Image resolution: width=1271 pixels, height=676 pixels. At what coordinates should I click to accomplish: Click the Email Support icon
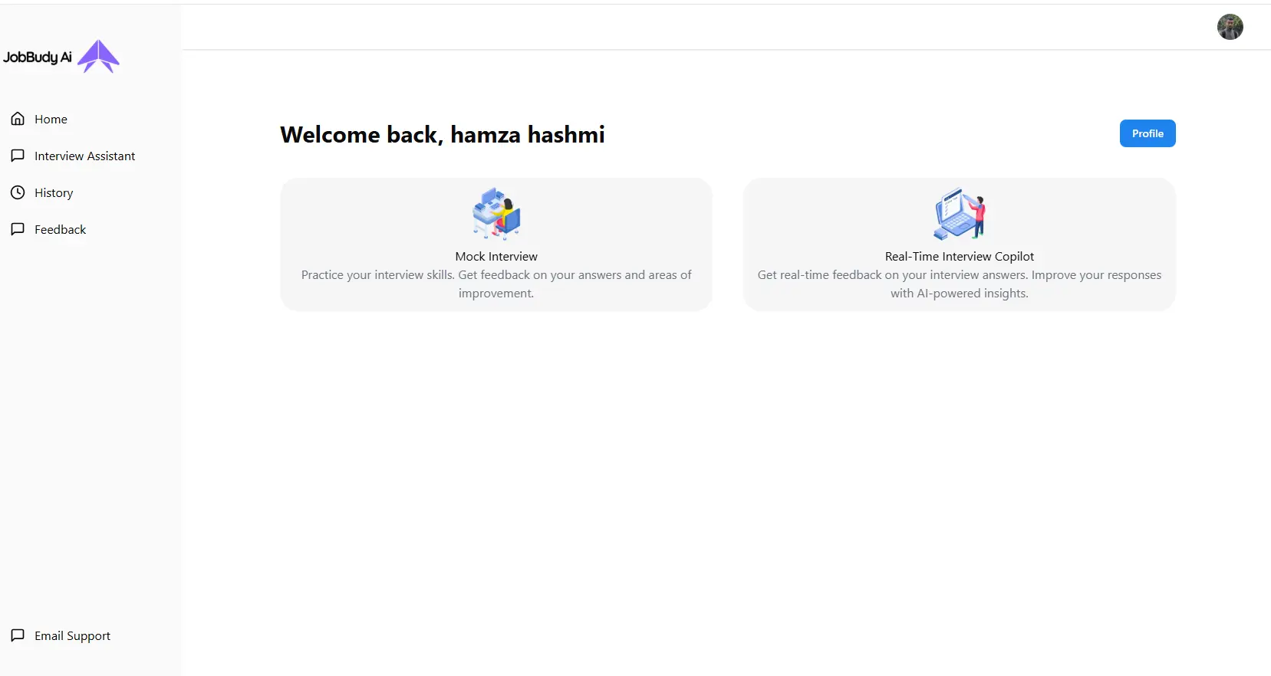(18, 635)
